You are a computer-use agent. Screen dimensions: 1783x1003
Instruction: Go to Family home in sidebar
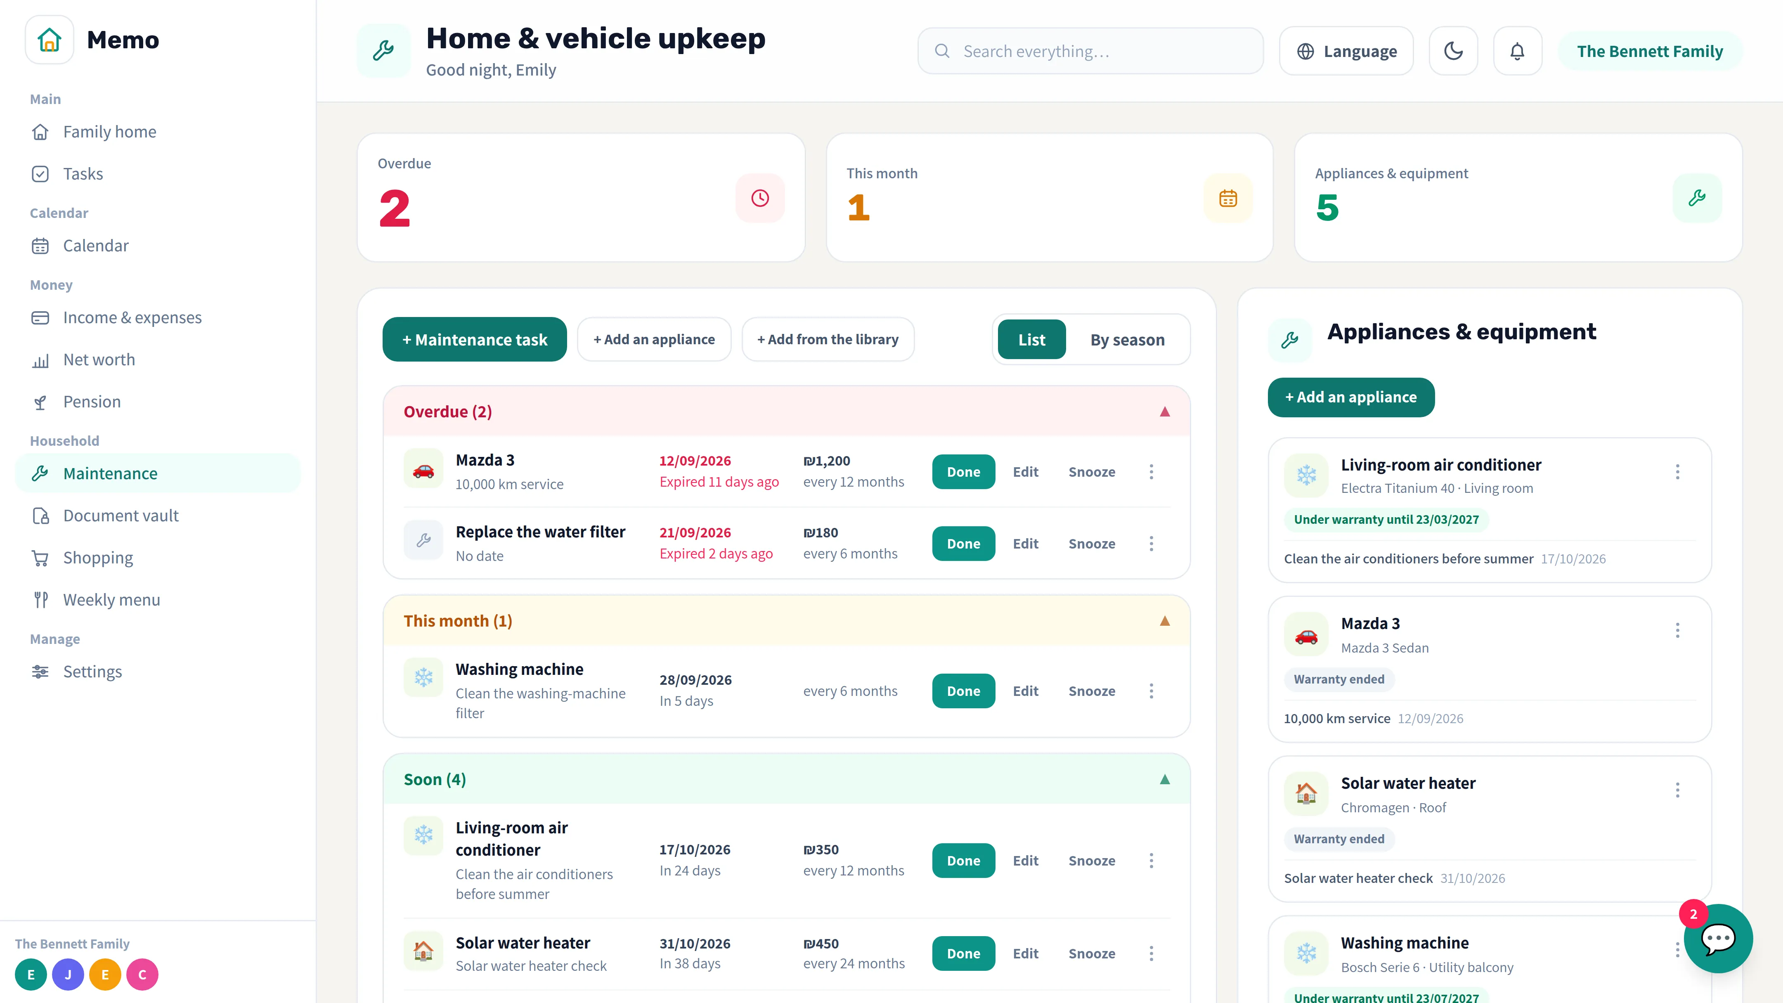tap(158, 132)
